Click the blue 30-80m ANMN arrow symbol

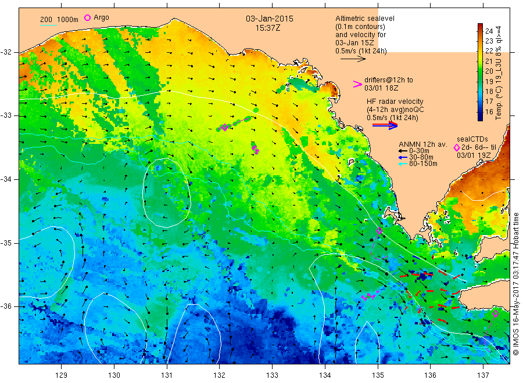click(x=403, y=157)
